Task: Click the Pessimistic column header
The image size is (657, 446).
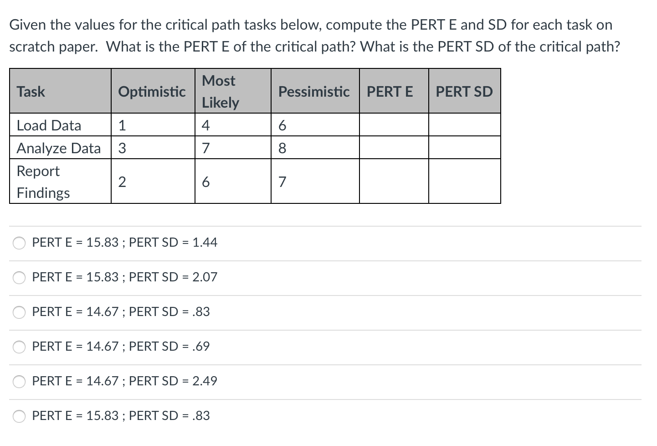Action: click(313, 91)
